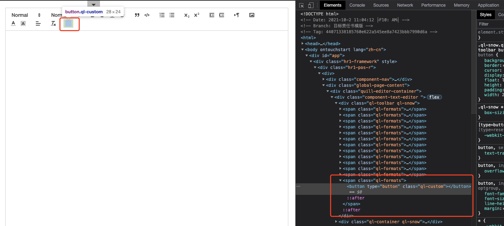Toggle right-to-left text direction
Viewport: 504px width, 226px height.
pyautogui.click(x=237, y=15)
